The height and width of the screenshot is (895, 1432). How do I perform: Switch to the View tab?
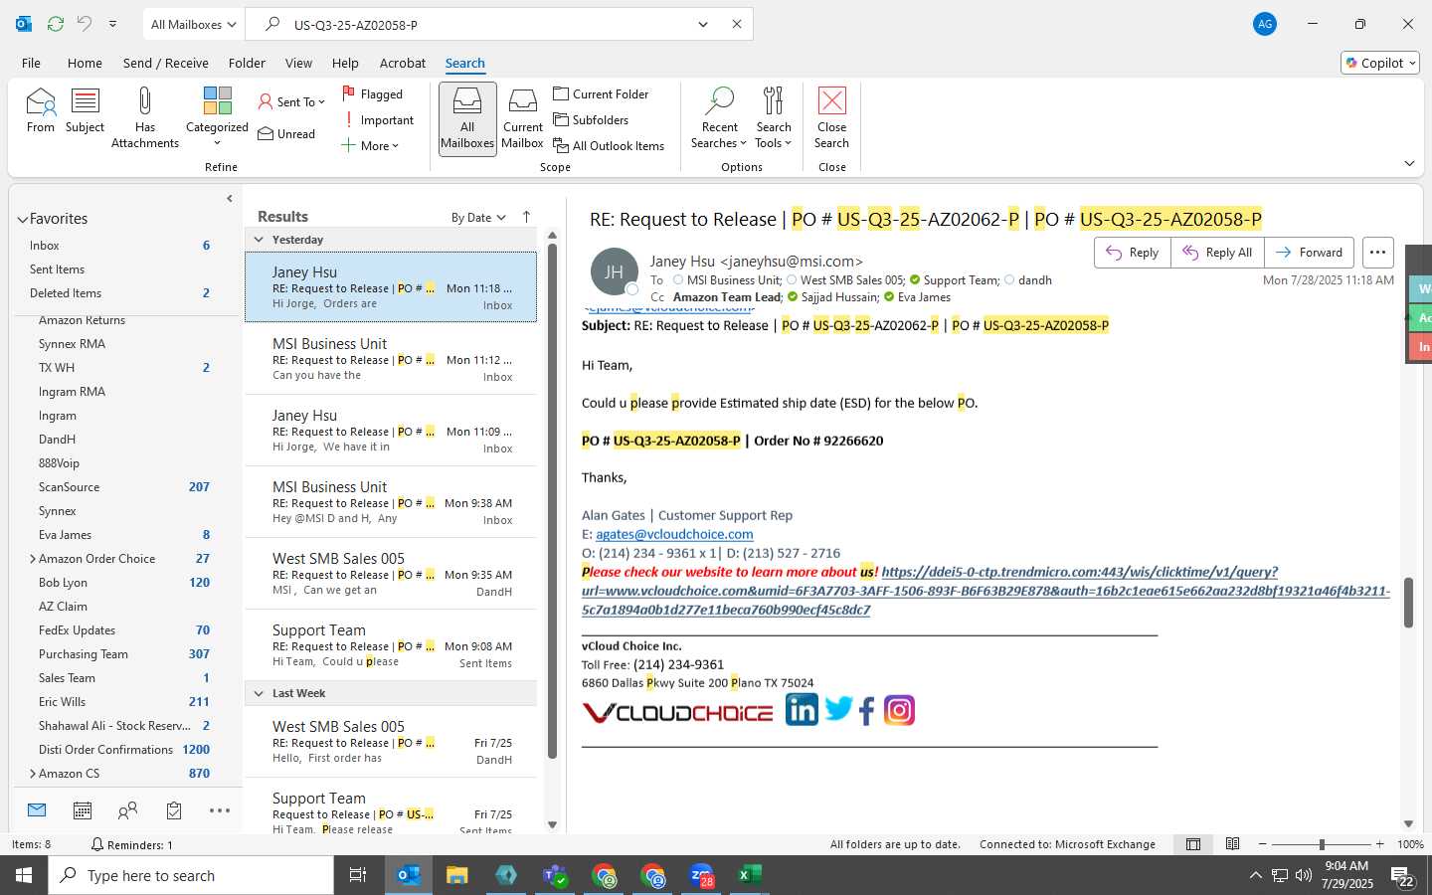[298, 63]
